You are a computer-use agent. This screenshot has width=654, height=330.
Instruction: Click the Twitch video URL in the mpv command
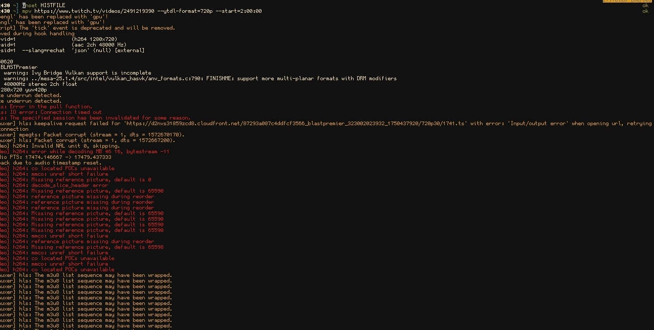[94, 11]
